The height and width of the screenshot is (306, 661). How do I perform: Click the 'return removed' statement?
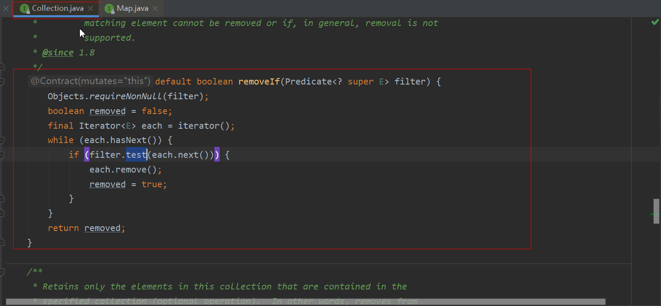pos(86,228)
